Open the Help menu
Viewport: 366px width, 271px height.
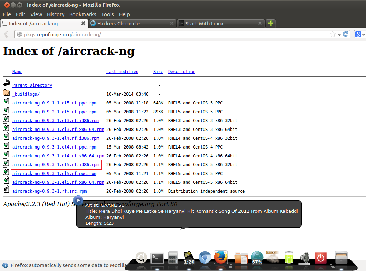pos(124,14)
